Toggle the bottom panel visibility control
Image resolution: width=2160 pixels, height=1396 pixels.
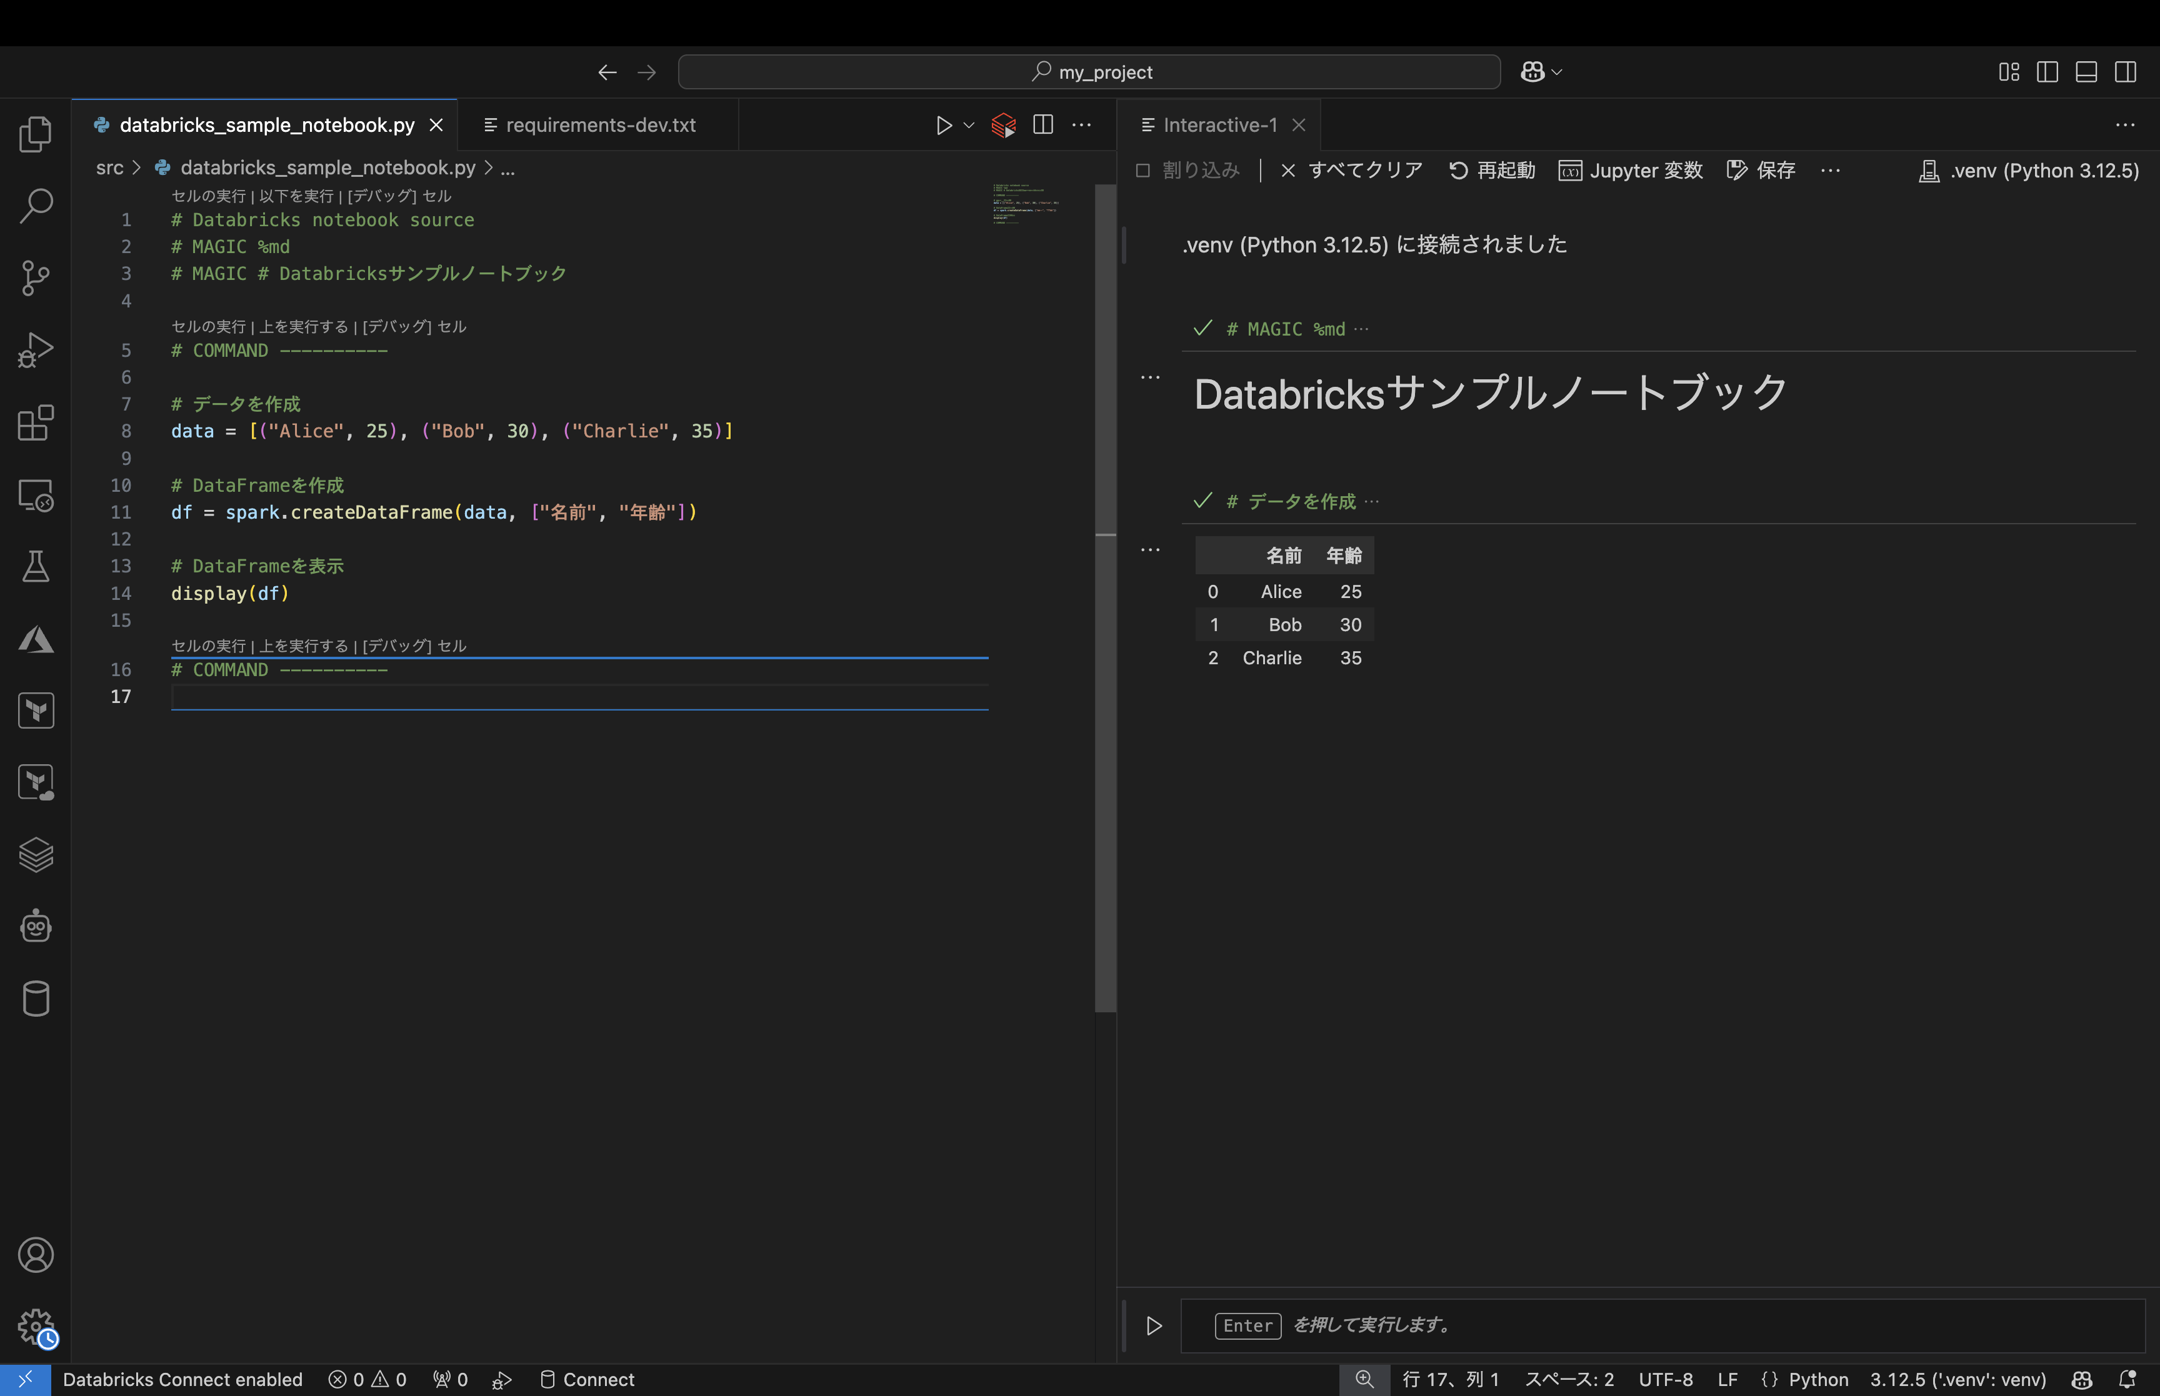click(2086, 72)
